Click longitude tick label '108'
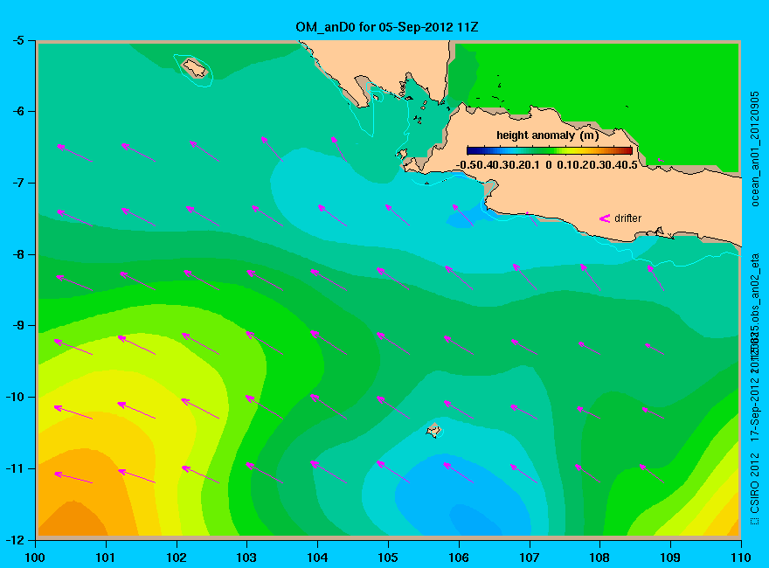This screenshot has width=769, height=568. (599, 558)
